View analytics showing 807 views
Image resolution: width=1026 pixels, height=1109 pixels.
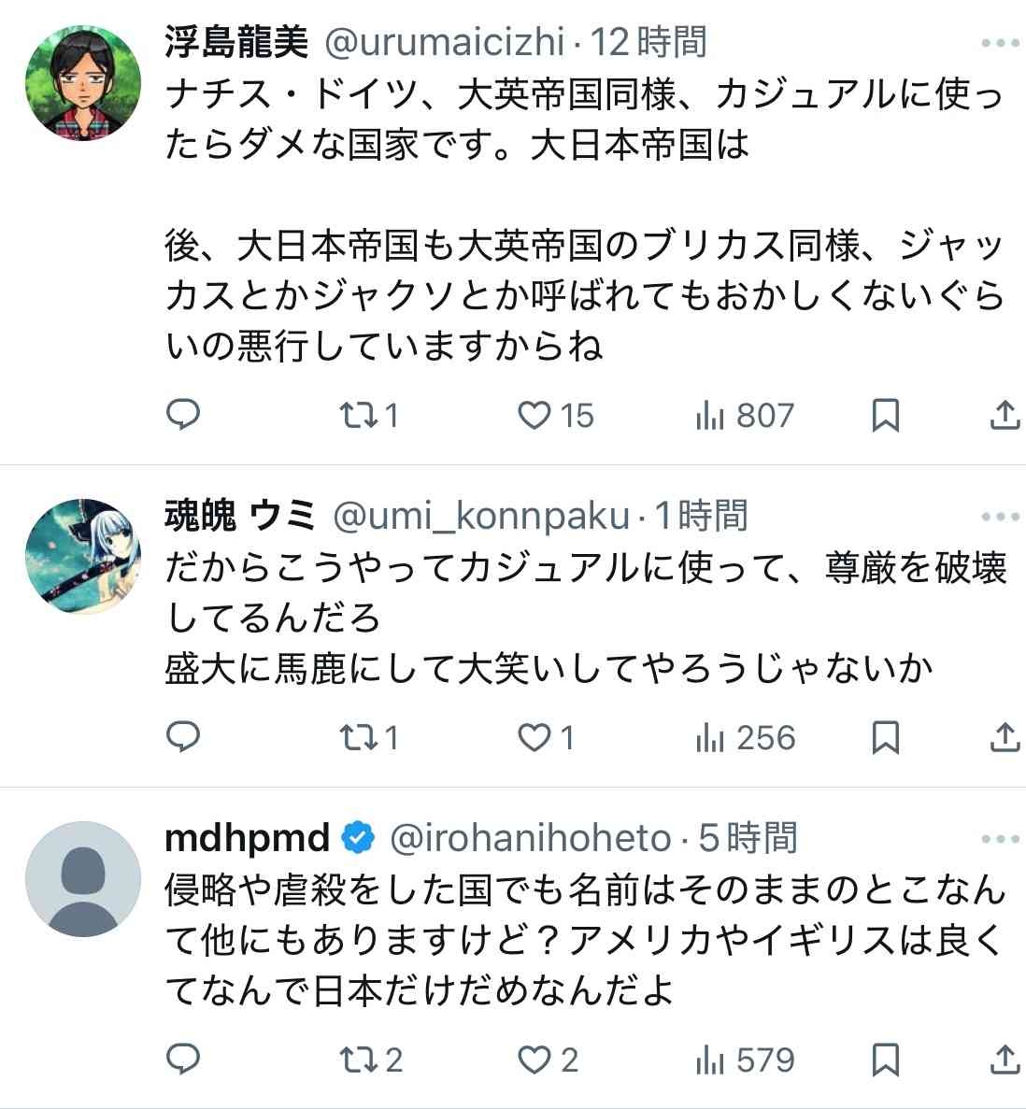point(746,415)
